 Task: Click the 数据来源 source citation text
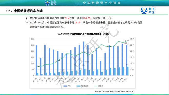click(x=115, y=91)
